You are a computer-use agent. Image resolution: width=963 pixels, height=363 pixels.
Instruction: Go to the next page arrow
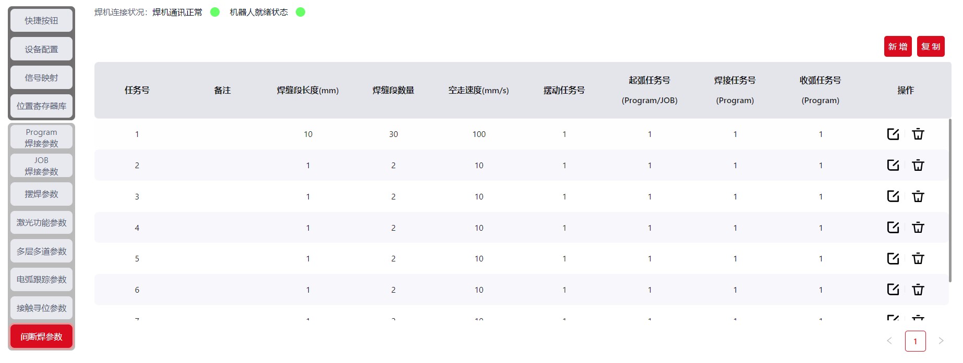pos(941,341)
